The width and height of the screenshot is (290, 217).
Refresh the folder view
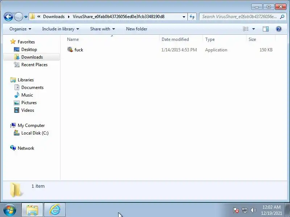pos(192,17)
